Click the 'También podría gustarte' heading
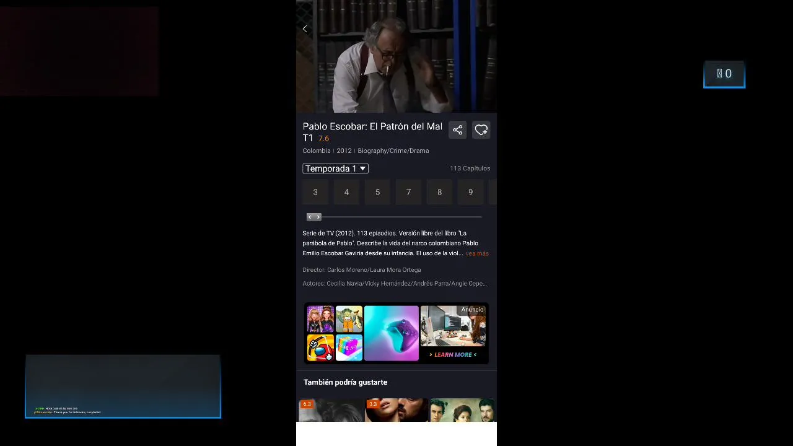The width and height of the screenshot is (793, 446). [345, 382]
